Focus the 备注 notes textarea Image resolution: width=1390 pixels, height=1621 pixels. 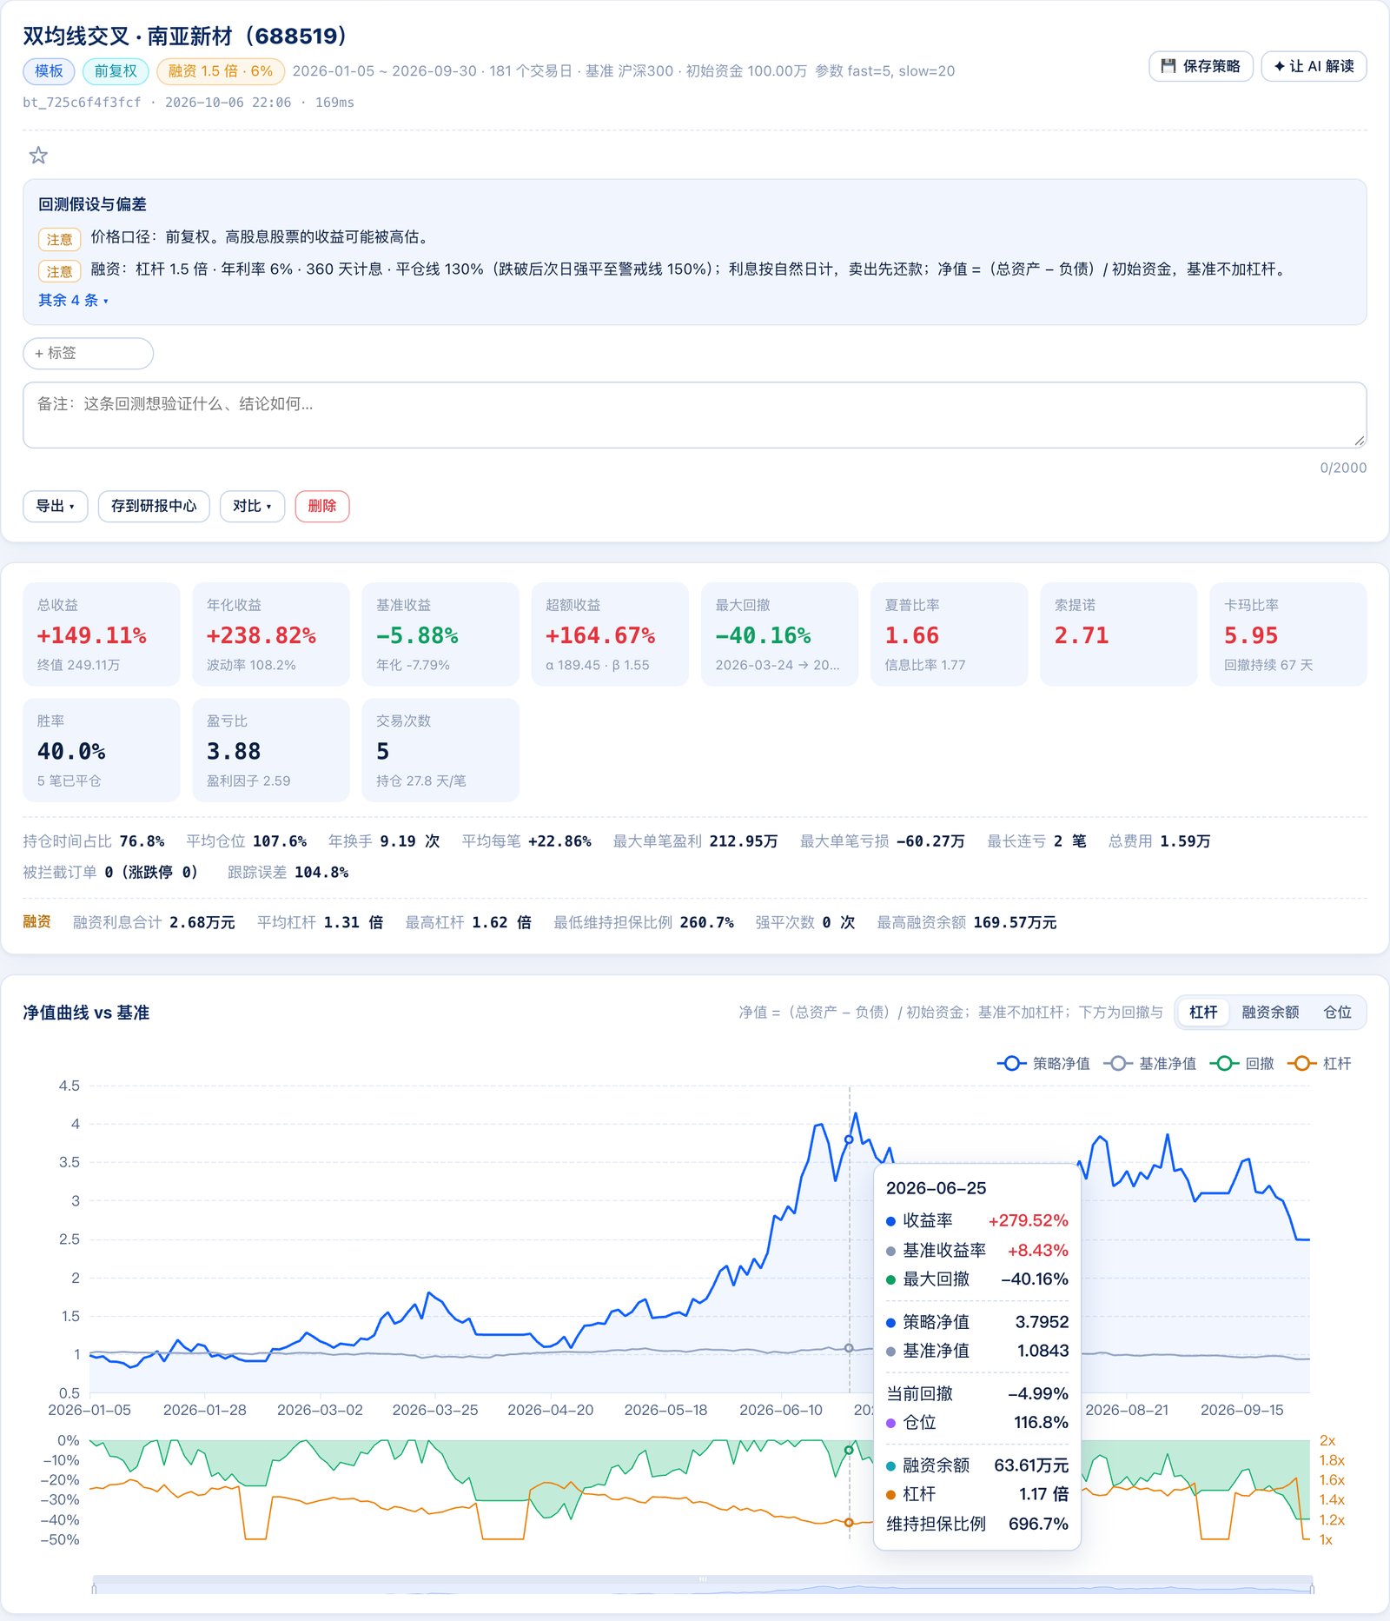point(694,415)
